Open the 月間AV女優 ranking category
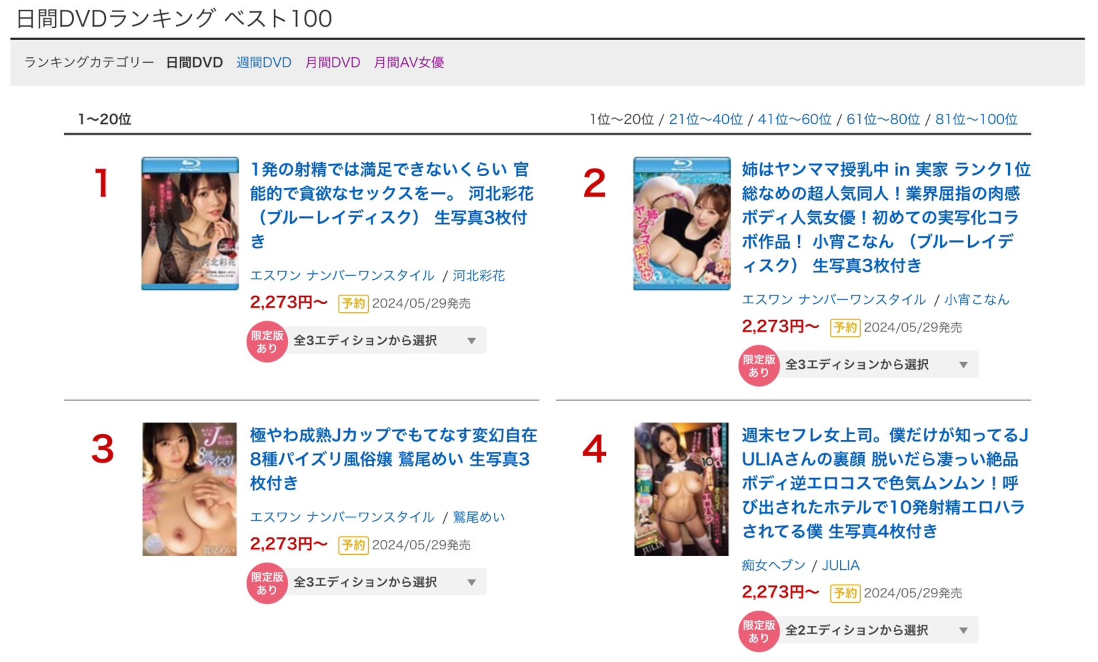 click(409, 63)
